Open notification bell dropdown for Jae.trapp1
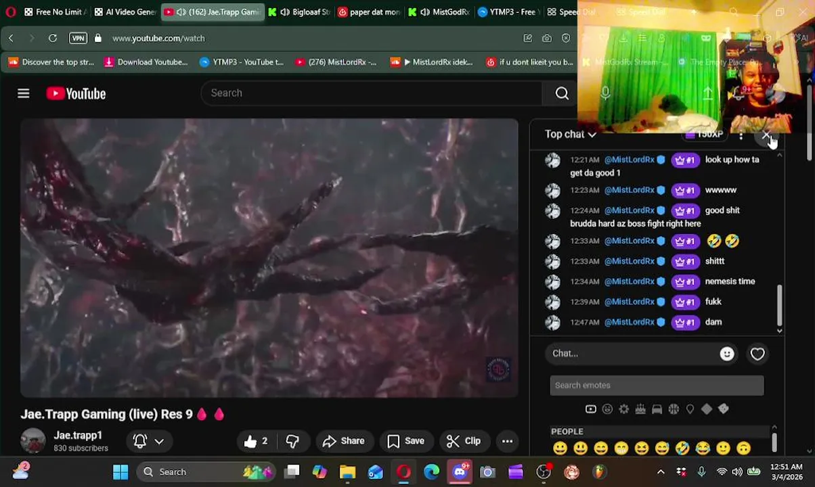 tap(149, 441)
